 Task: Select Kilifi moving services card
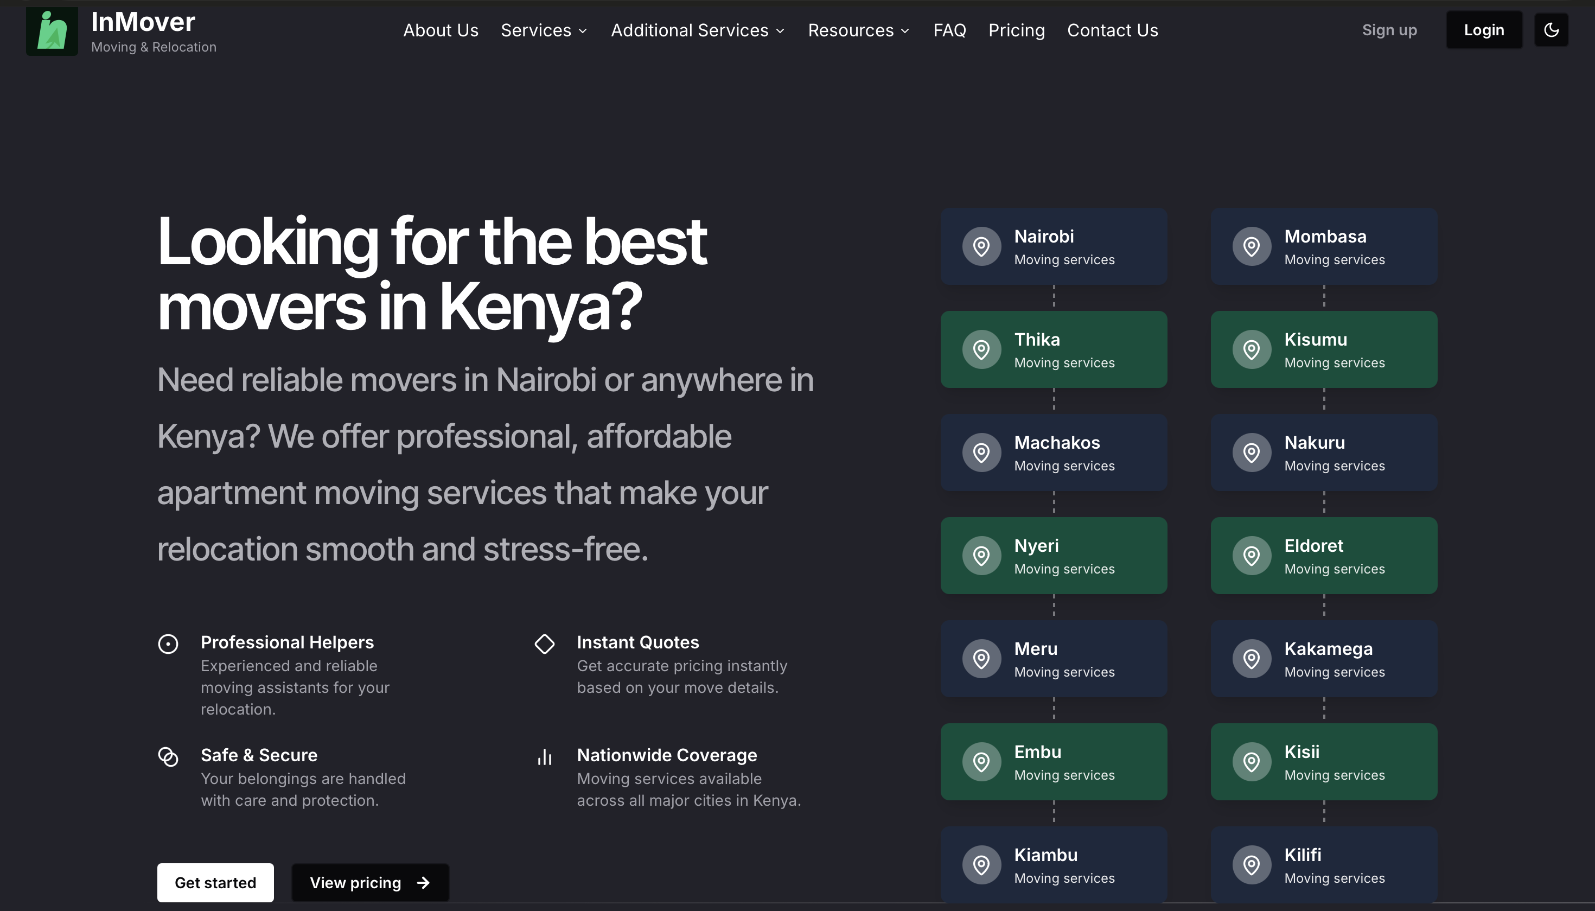[1324, 865]
